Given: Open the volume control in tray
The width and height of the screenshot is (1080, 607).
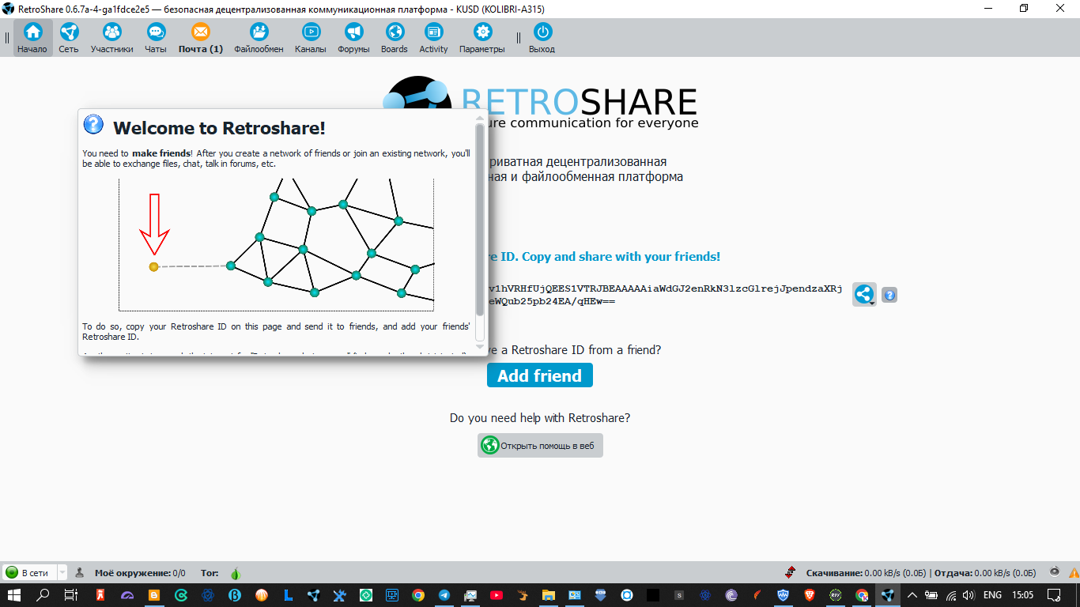Looking at the screenshot, I should click(969, 594).
